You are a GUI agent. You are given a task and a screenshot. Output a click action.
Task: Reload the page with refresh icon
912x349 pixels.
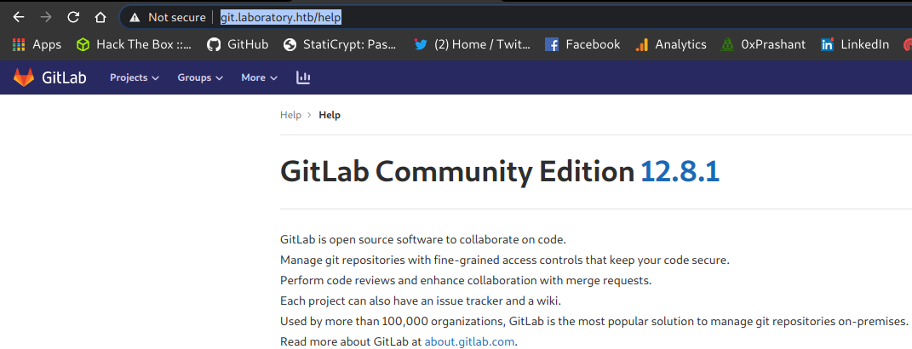pyautogui.click(x=73, y=17)
